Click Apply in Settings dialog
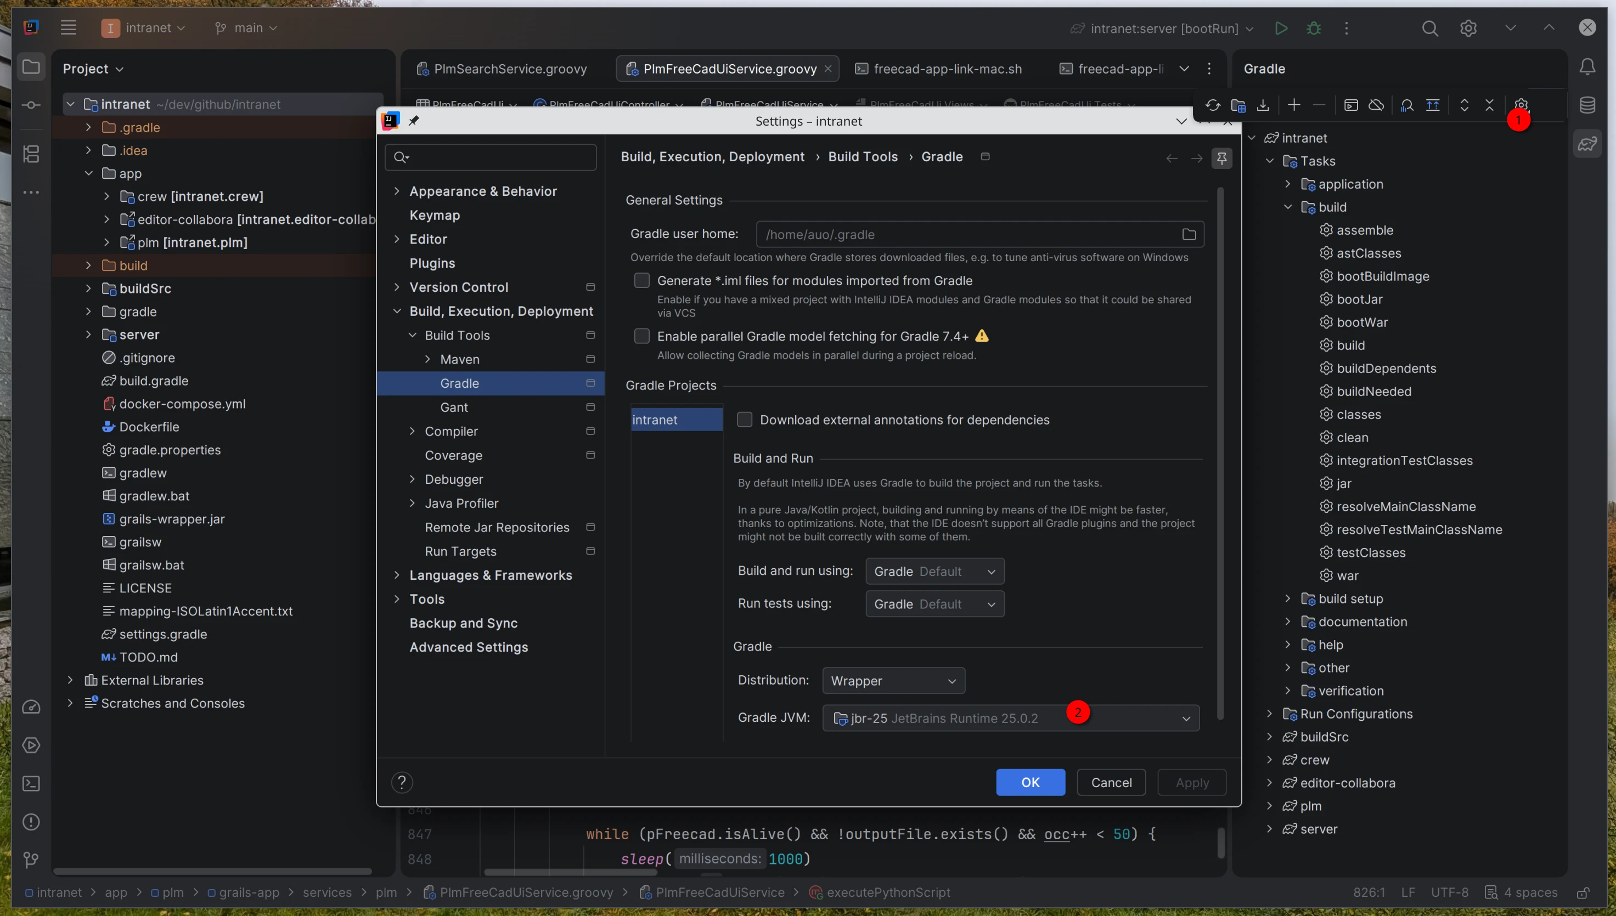This screenshot has height=916, width=1616. click(1192, 782)
